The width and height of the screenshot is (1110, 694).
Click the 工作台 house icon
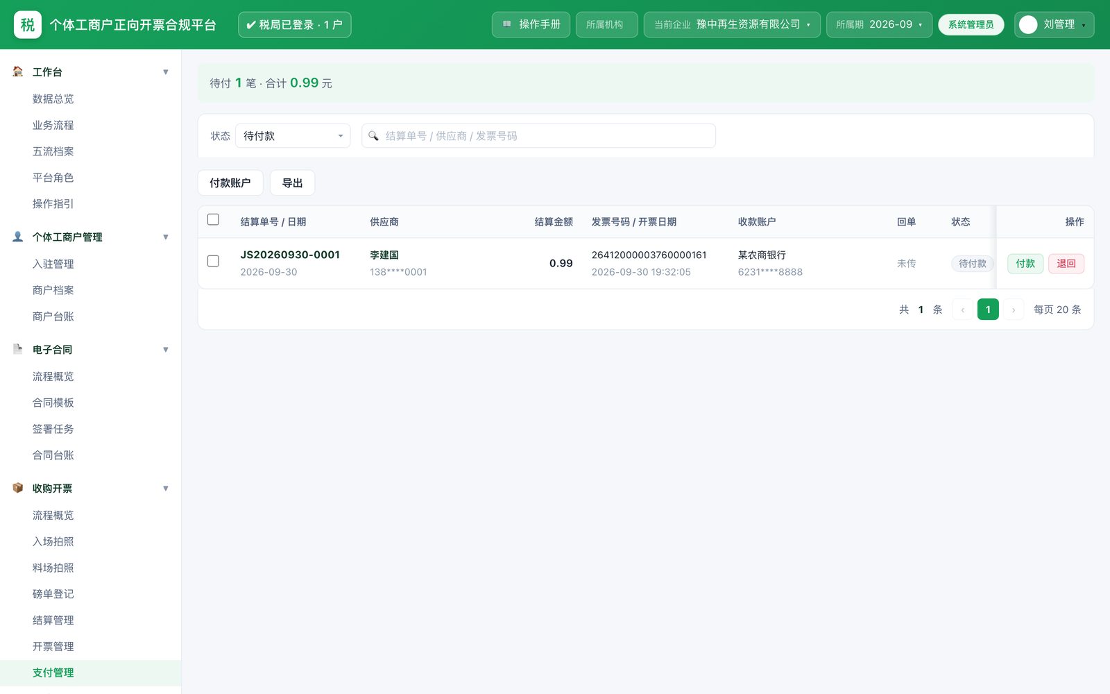18,71
